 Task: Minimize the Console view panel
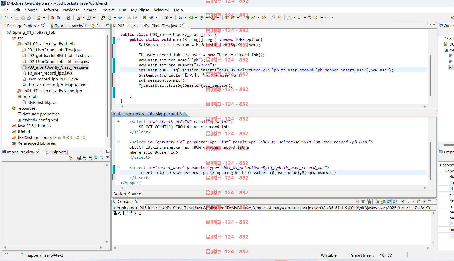[x=429, y=201]
